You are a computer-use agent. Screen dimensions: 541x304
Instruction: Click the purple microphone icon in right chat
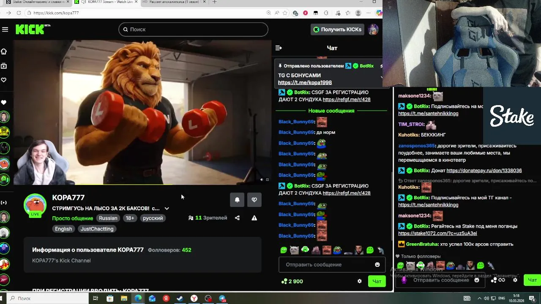[404, 280]
